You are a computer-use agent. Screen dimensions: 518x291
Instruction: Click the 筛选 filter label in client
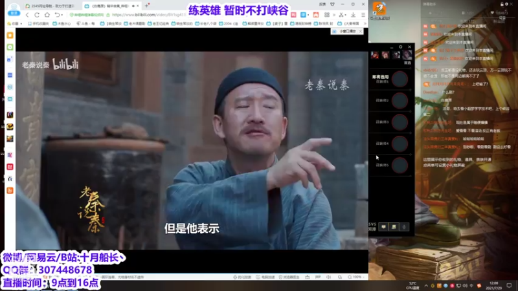coord(407,63)
